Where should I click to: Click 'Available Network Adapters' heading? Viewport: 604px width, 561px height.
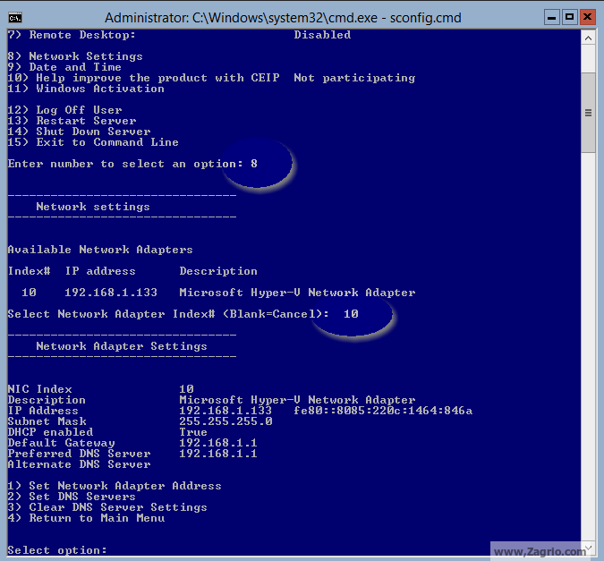click(x=100, y=250)
